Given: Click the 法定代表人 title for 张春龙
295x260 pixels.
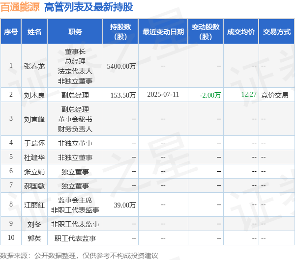Looking at the screenshot, I should [x=75, y=71].
